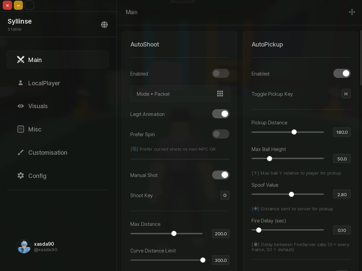
Task: Click the Visuals eye icon
Action: [x=21, y=106]
